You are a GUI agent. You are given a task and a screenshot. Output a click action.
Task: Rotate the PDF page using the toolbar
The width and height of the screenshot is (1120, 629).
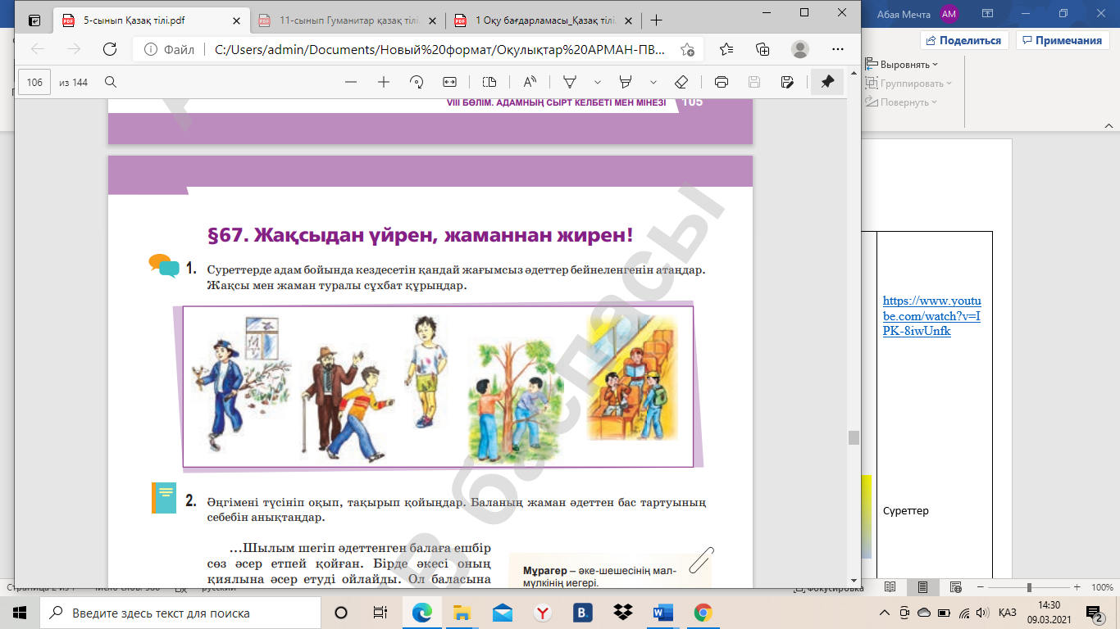(417, 82)
